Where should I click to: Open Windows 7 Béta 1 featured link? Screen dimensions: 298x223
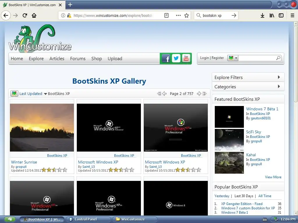pos(262,109)
